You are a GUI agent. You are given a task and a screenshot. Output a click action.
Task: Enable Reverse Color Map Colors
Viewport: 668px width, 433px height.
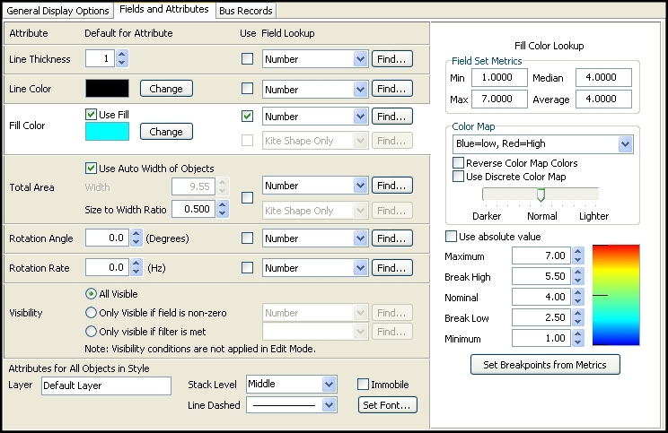[459, 163]
